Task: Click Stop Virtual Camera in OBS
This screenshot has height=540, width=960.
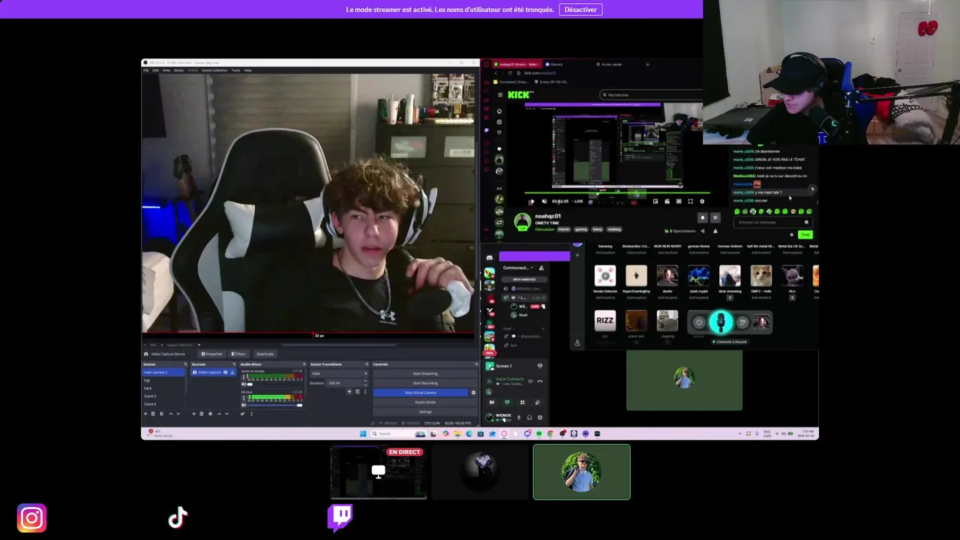Action: [x=420, y=392]
